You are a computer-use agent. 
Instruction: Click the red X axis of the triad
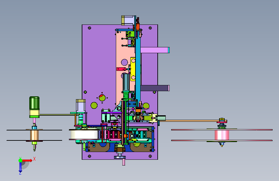point(27,160)
